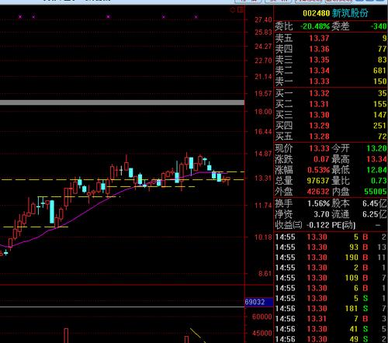Click the red square icon beside the diamond

pyautogui.click(x=241, y=10)
